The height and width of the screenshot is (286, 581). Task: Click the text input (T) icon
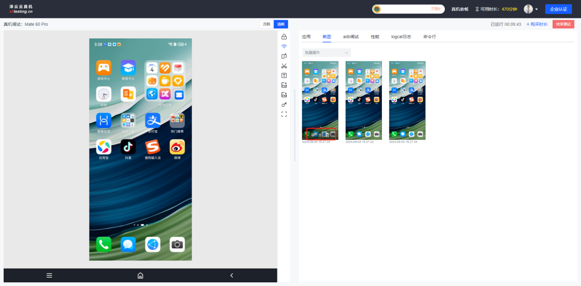tap(284, 76)
